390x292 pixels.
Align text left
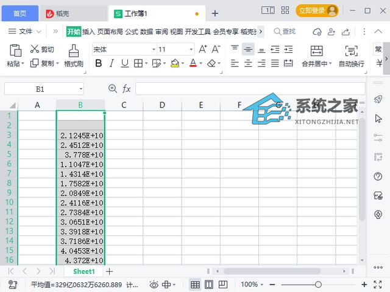235,63
